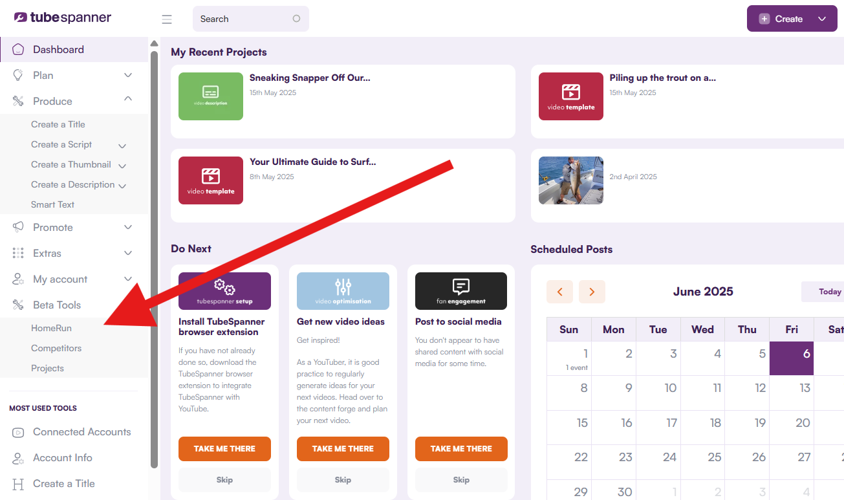Open Your Ultimate Guide to Surf title

coord(312,162)
